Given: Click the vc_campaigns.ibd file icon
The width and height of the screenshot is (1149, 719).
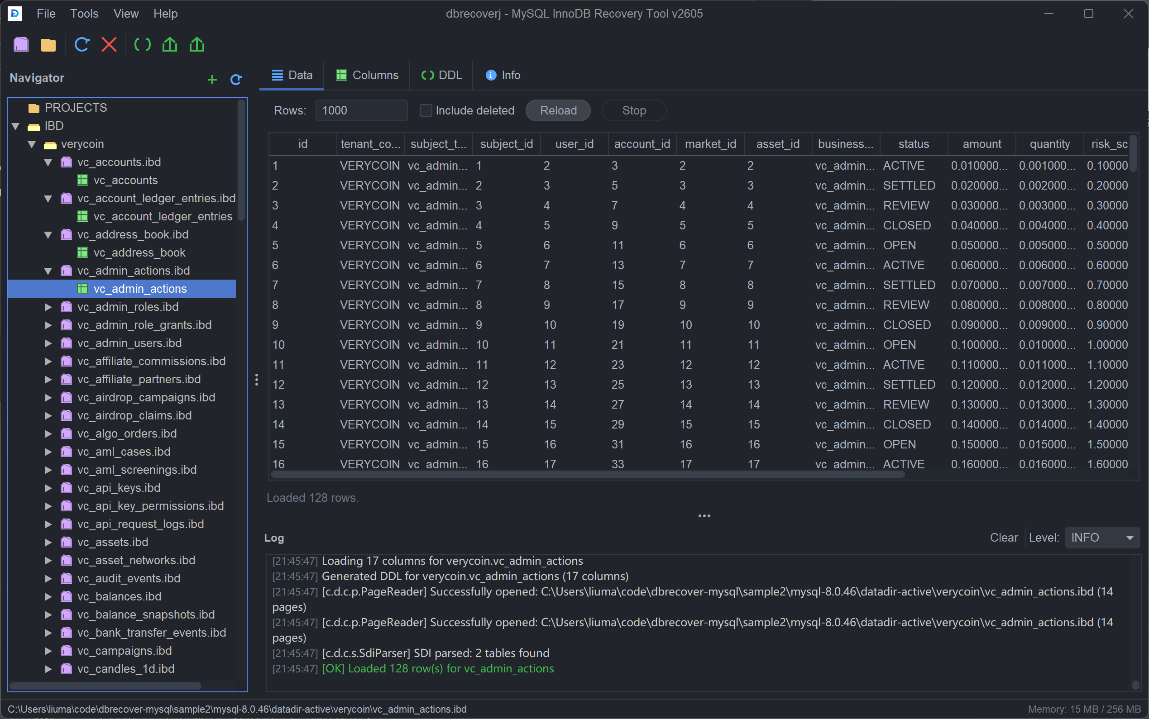Looking at the screenshot, I should [67, 651].
